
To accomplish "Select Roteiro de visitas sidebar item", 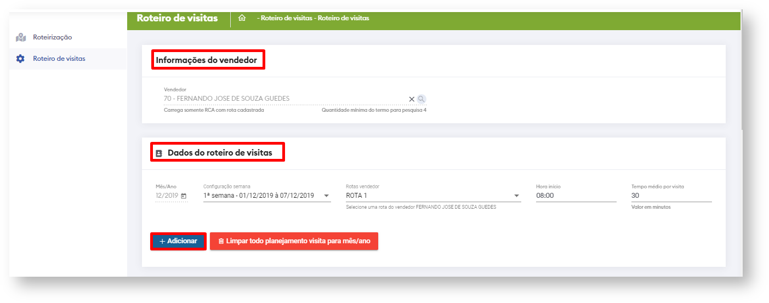I will [68, 59].
